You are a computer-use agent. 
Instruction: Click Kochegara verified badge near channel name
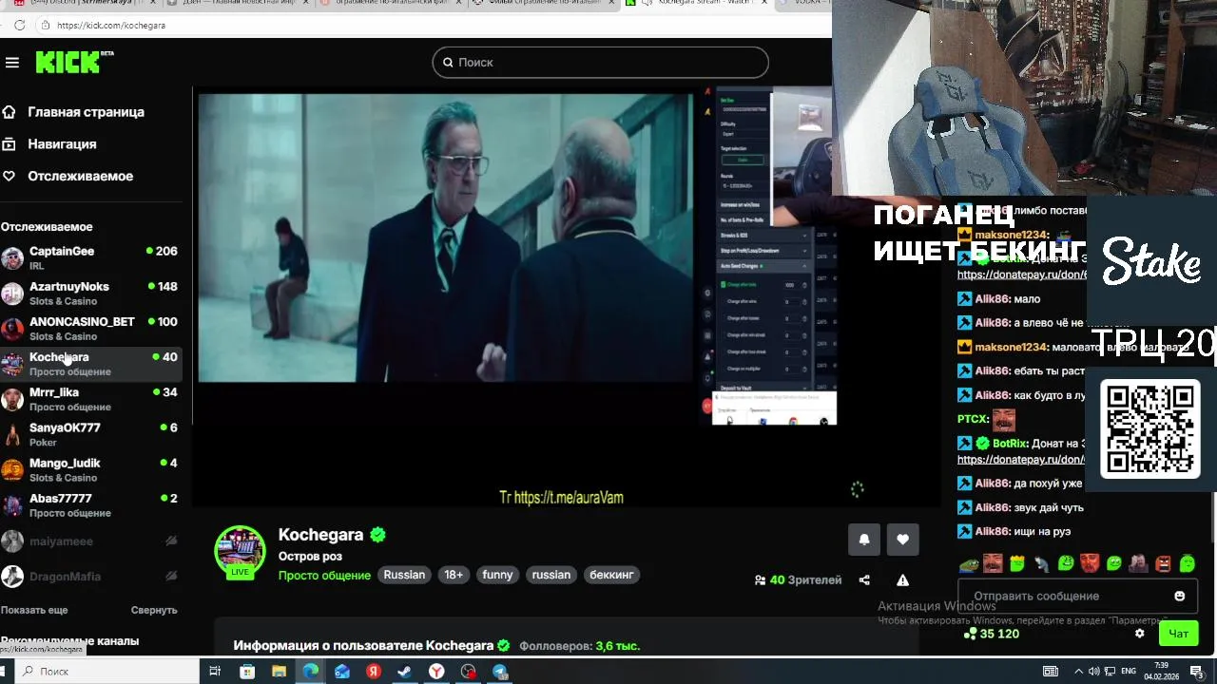[x=377, y=535]
